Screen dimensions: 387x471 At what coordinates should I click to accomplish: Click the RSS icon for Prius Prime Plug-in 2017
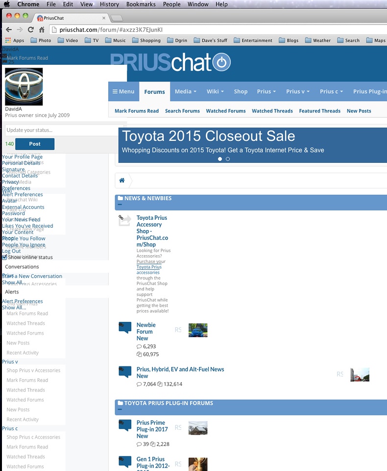click(x=178, y=427)
